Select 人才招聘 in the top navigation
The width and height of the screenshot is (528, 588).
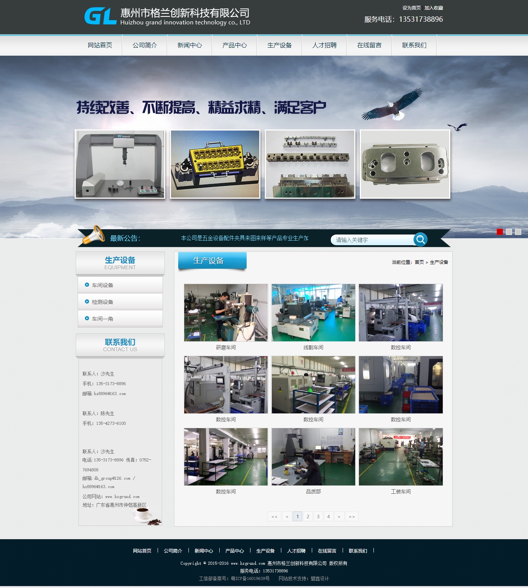click(324, 45)
